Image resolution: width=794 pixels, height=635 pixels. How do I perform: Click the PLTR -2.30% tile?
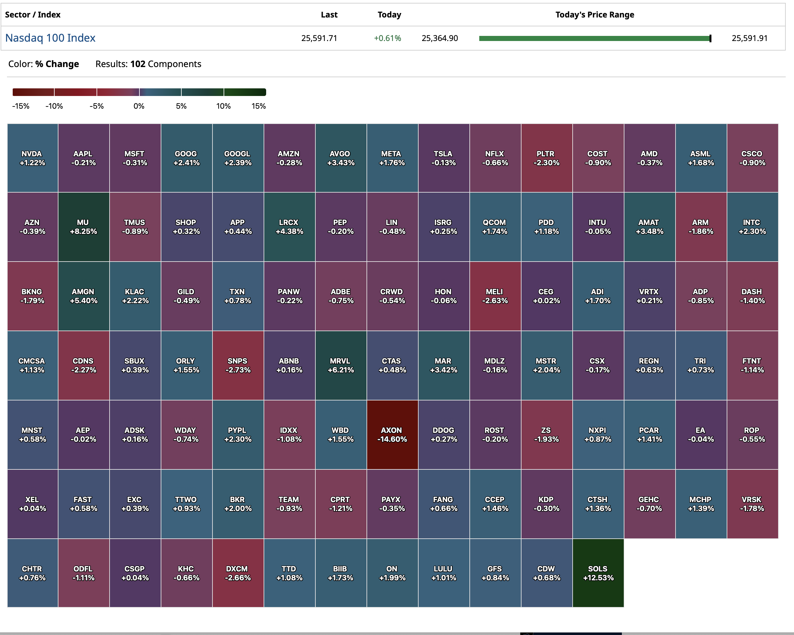547,158
